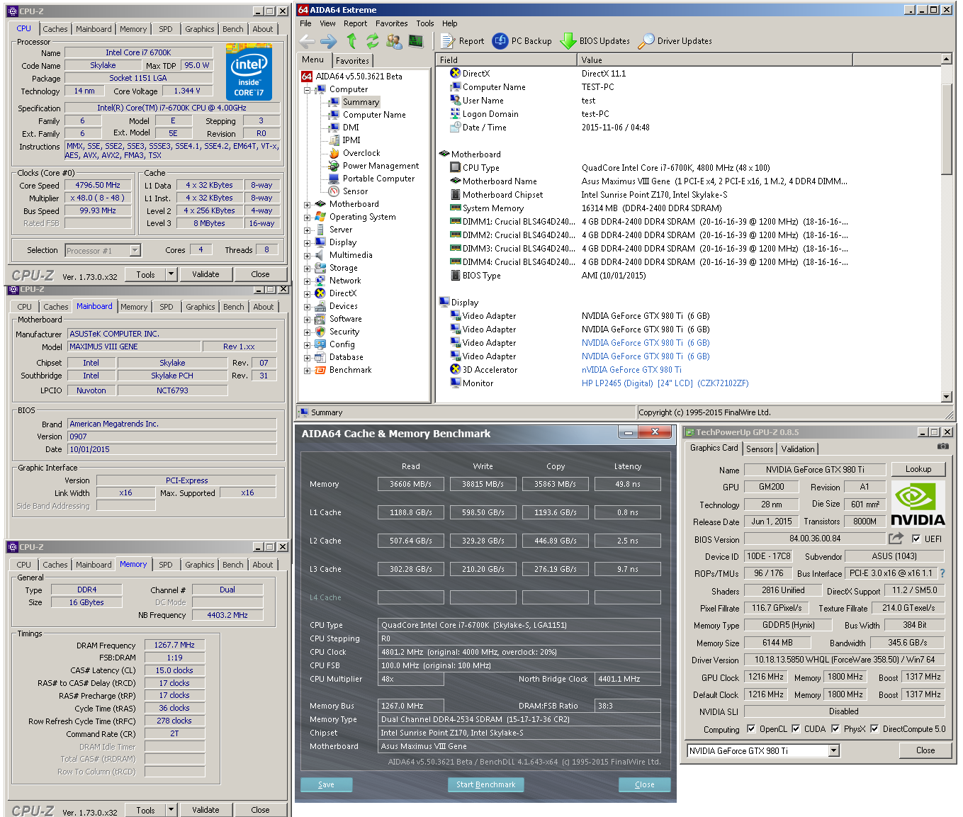Screen dimensions: 963x817
Task: Select Portable Computer in the tree
Action: (x=378, y=179)
